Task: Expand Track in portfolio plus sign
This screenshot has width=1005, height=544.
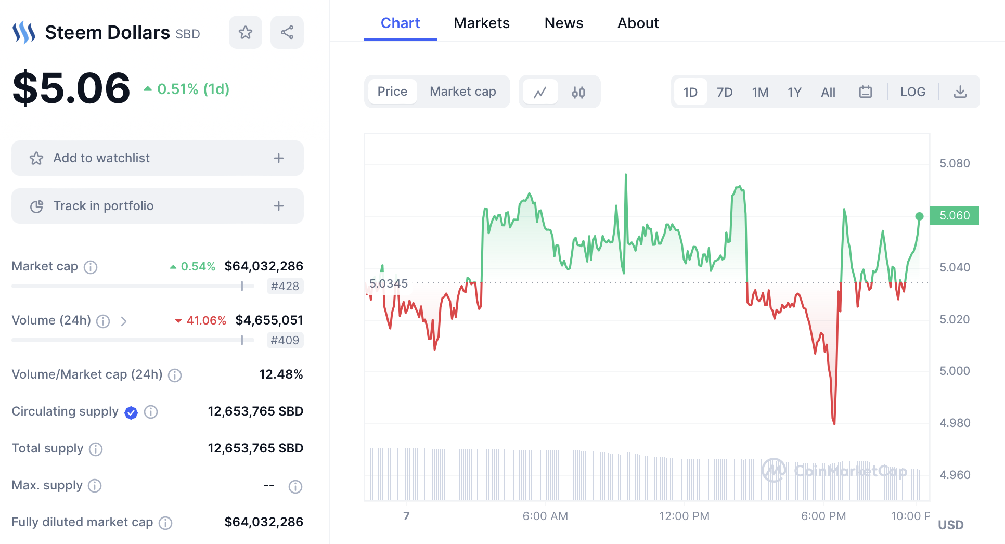Action: pos(279,206)
